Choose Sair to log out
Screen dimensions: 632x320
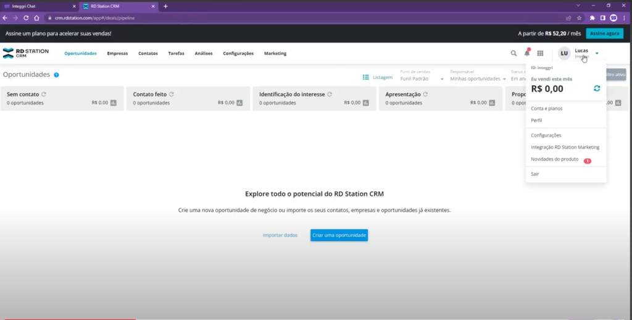coord(535,174)
